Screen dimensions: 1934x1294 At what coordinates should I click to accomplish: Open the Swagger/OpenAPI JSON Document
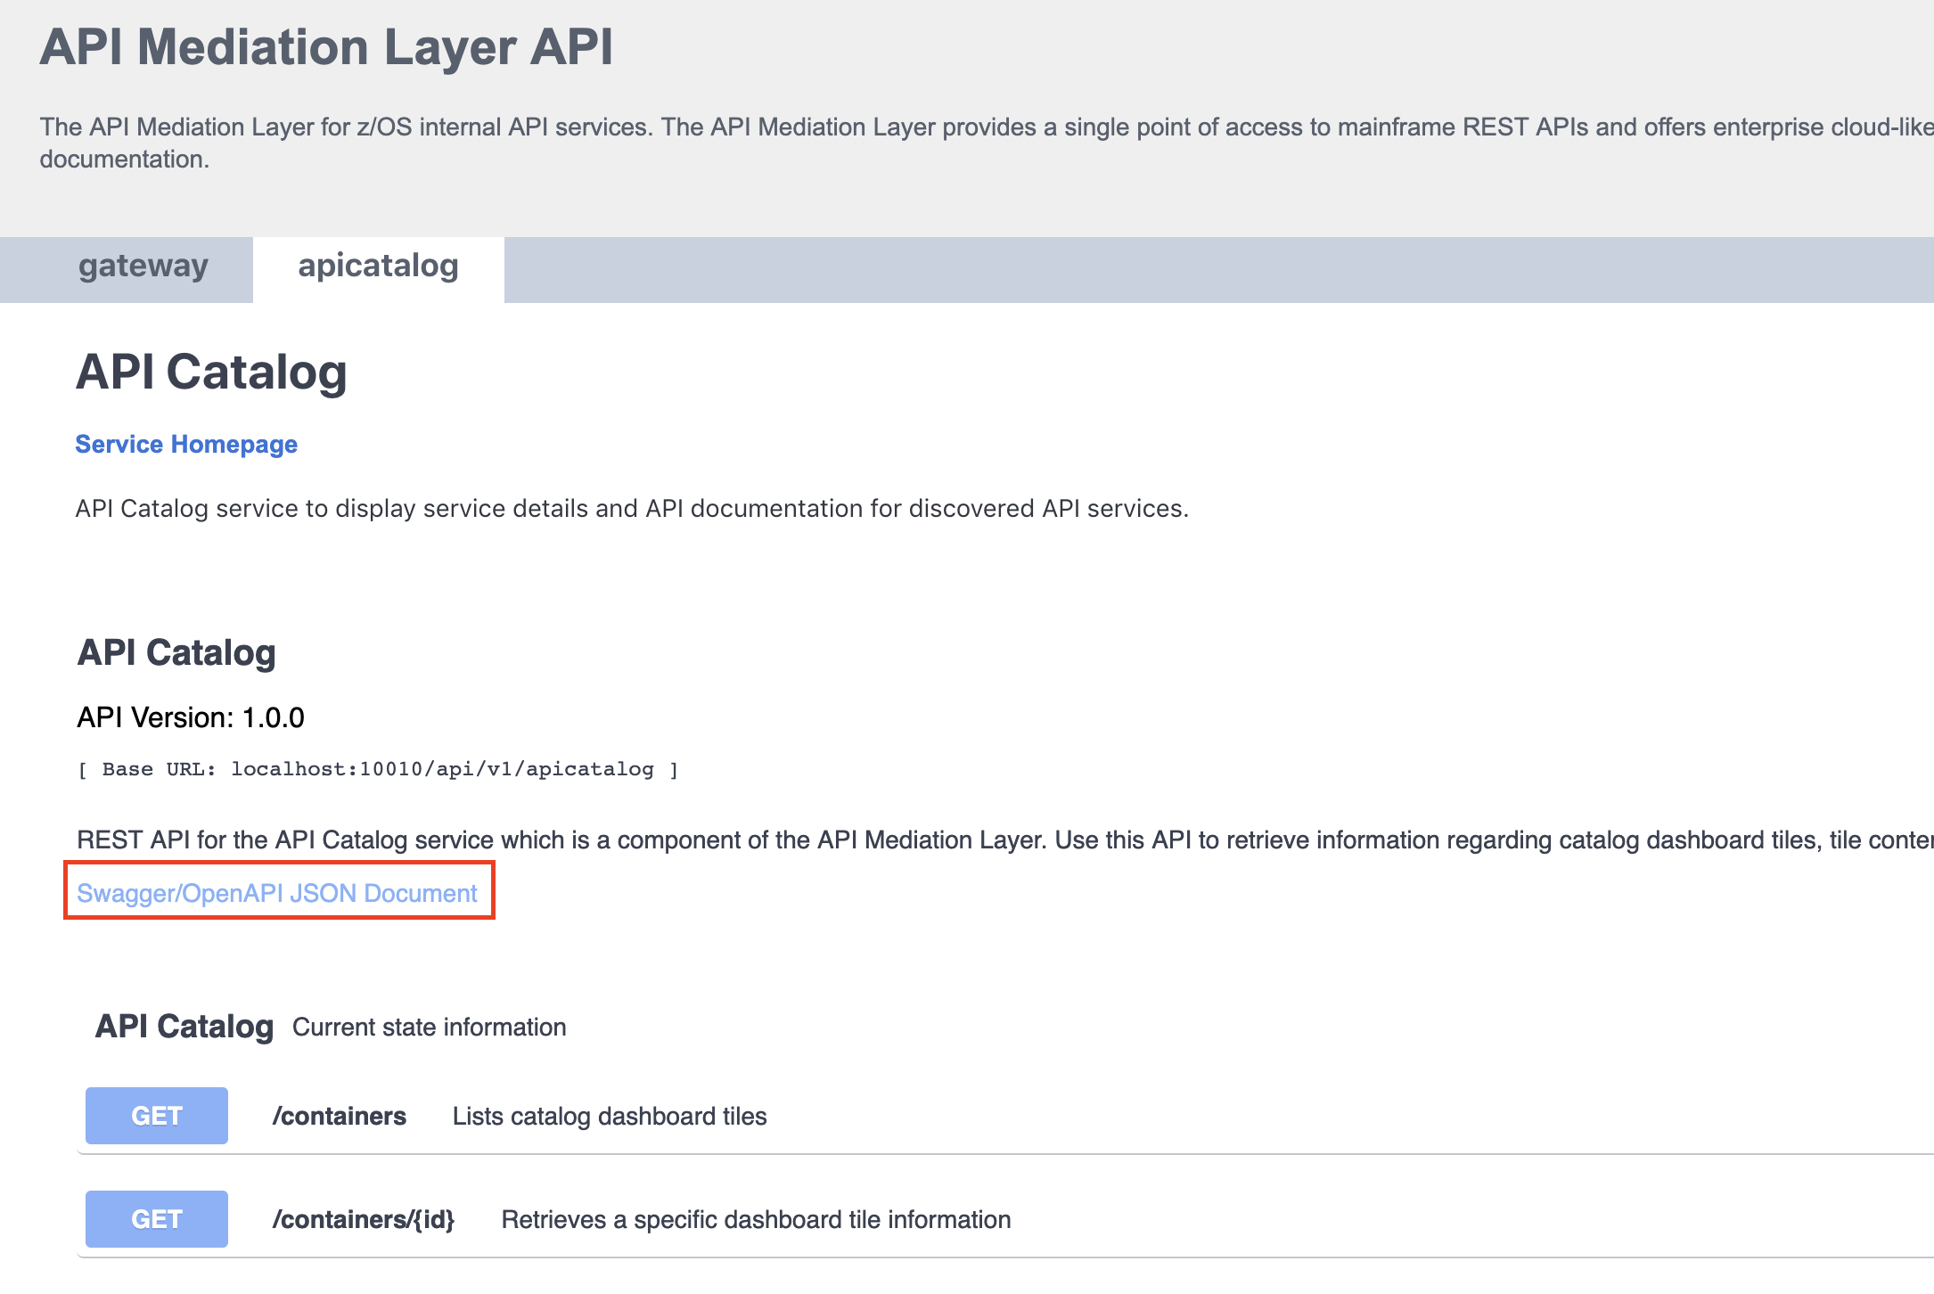[276, 892]
